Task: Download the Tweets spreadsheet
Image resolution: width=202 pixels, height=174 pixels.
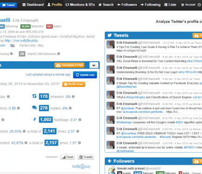Action: (x=86, y=157)
